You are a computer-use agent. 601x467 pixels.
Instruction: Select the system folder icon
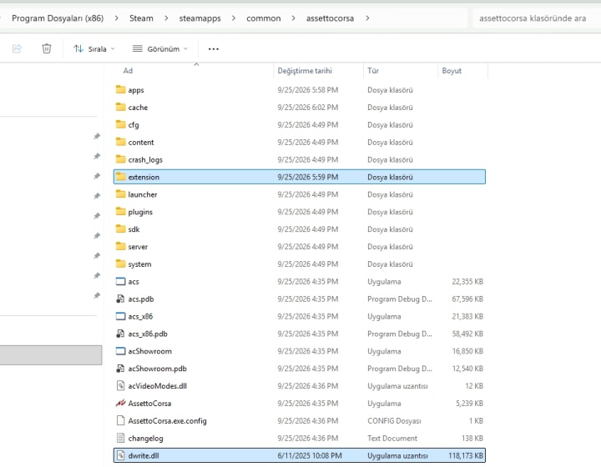click(121, 264)
